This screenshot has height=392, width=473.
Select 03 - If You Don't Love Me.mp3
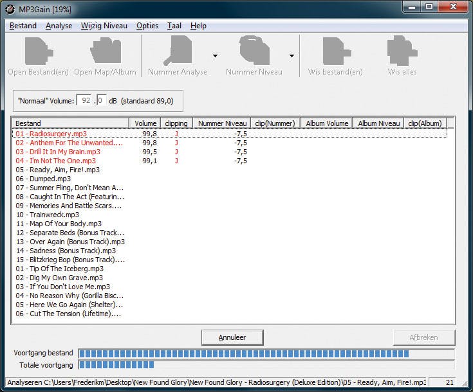click(x=63, y=287)
